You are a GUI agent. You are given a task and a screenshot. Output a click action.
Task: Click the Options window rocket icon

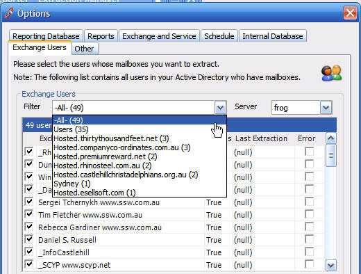(9, 13)
